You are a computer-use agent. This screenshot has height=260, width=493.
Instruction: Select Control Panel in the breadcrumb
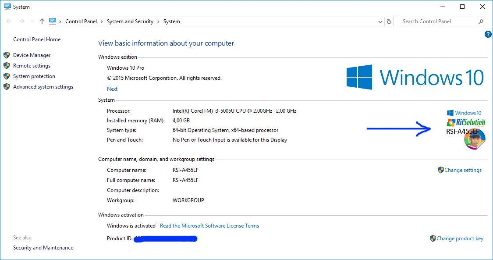(x=81, y=21)
